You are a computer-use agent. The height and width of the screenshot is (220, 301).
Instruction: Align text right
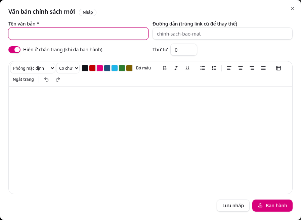[252, 68]
